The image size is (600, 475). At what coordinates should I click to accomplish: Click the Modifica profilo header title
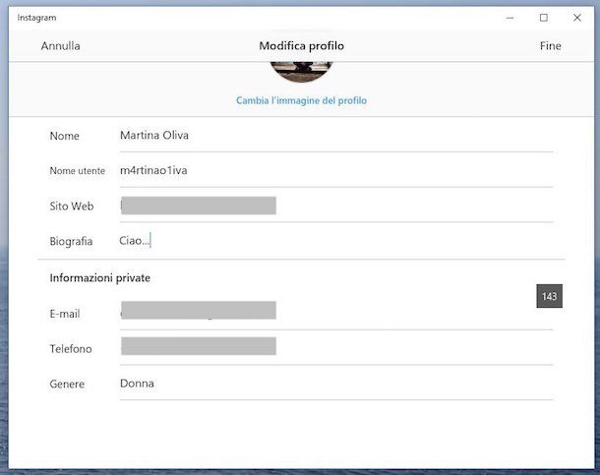301,46
